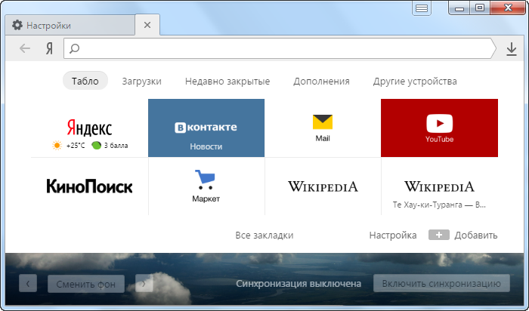Click the gear icon on Настройки tab
This screenshot has width=529, height=311.
(17, 25)
